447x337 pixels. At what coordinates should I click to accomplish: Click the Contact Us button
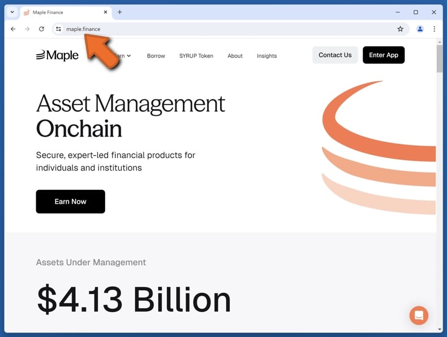[x=335, y=55]
